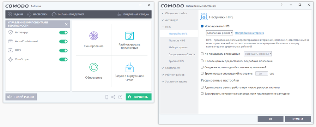Toggle the Антивирус switch off
Image resolution: width=316 pixels, height=127 pixels.
pos(63,33)
